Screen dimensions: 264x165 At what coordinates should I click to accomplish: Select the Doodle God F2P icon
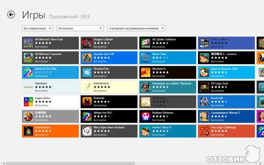coord(87,58)
